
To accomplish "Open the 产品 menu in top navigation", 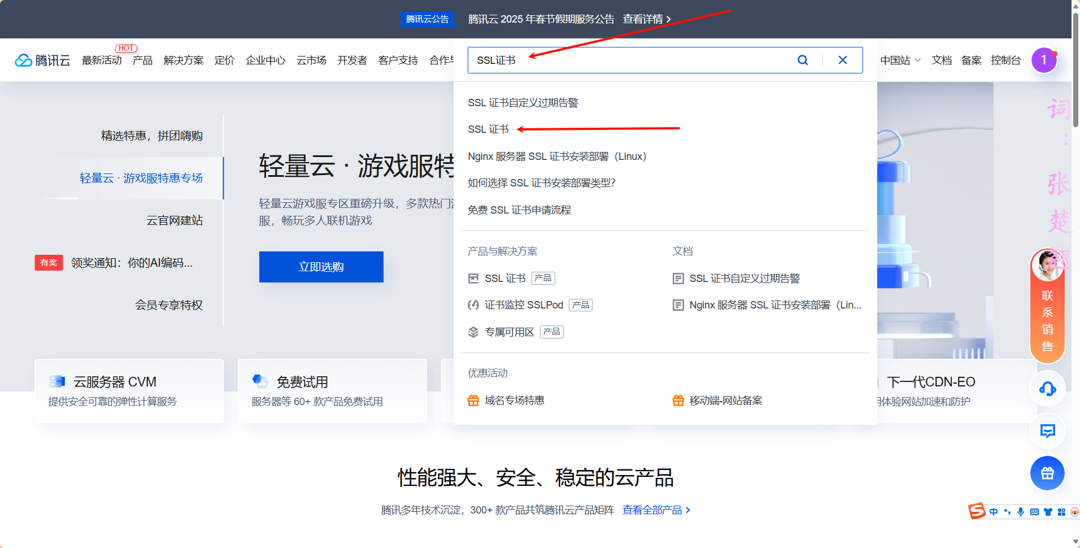I will coord(142,60).
